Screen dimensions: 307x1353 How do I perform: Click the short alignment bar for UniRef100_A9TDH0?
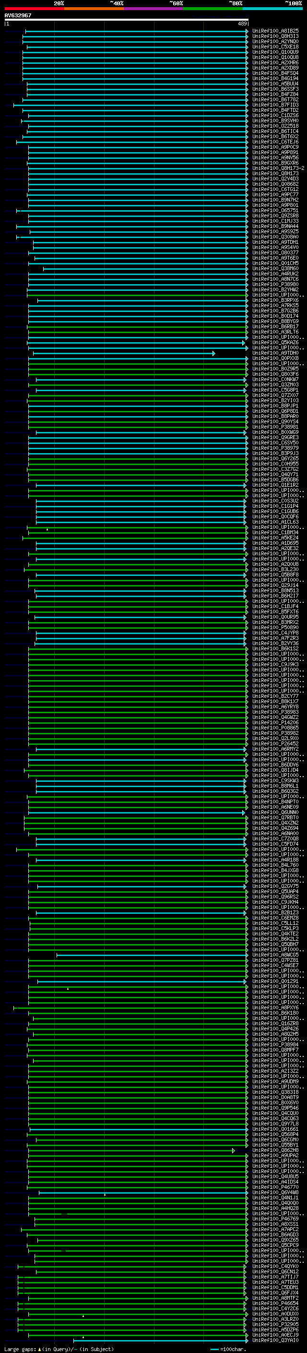tap(124, 353)
